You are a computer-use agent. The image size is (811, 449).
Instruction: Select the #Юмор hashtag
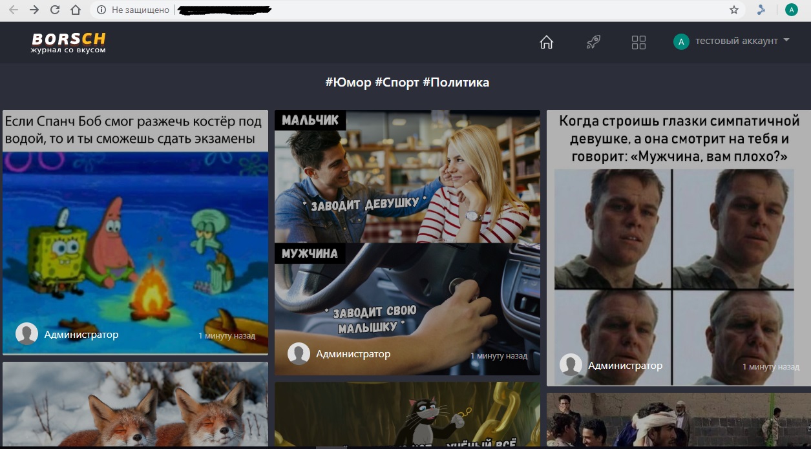click(x=348, y=83)
